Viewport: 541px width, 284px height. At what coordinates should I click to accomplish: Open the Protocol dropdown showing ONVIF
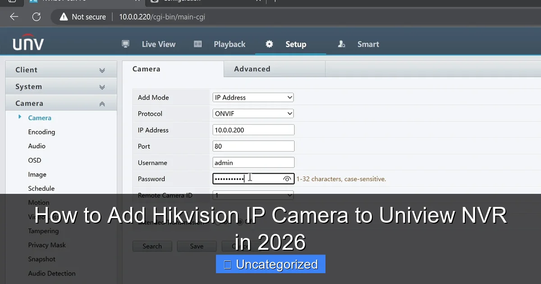(x=252, y=114)
